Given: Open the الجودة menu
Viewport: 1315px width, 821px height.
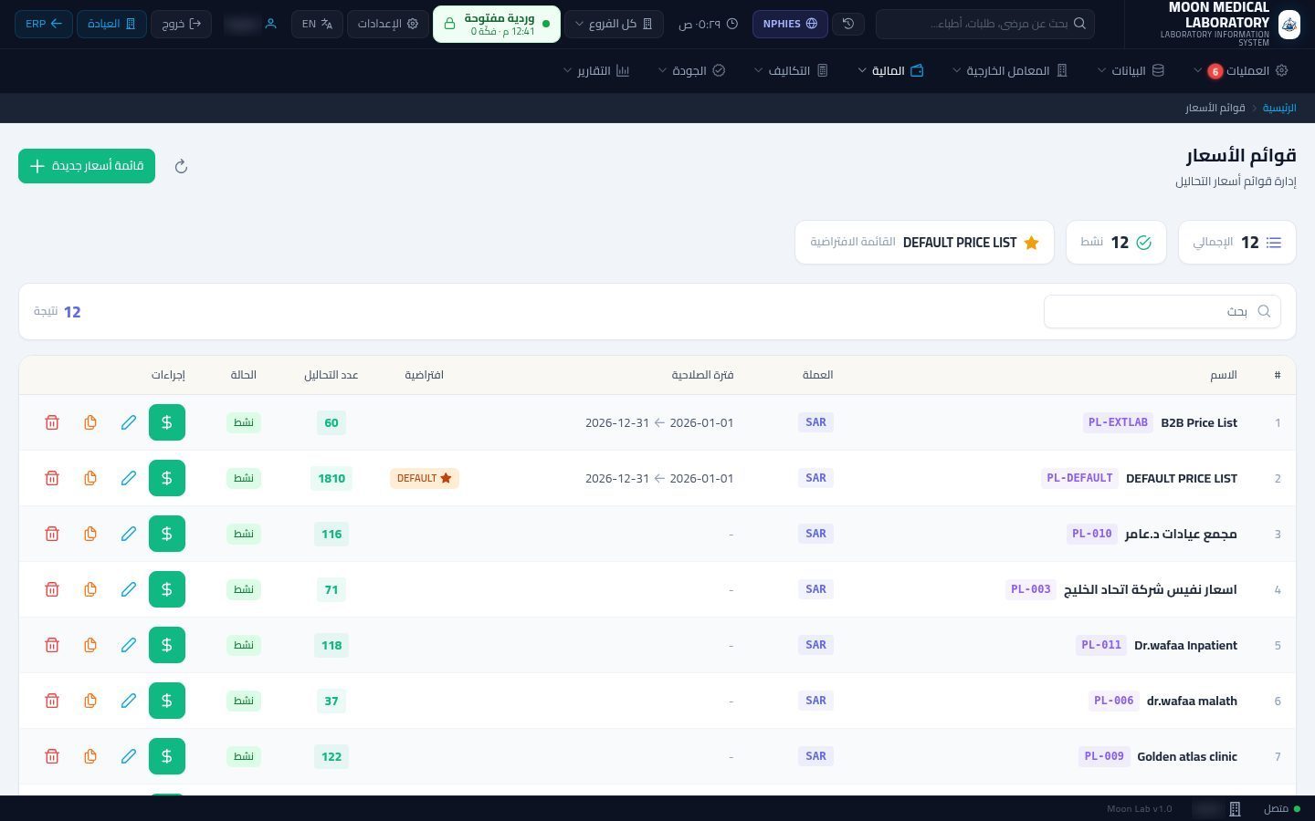Looking at the screenshot, I should click(692, 70).
